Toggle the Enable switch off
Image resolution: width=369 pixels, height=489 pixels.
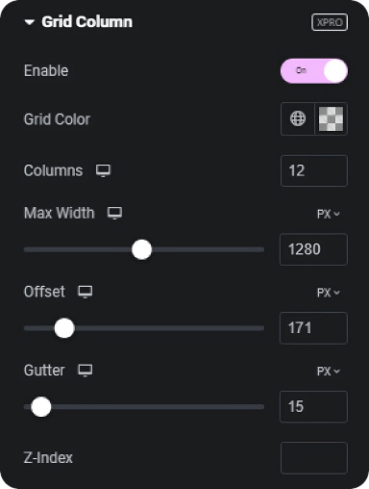tap(314, 70)
